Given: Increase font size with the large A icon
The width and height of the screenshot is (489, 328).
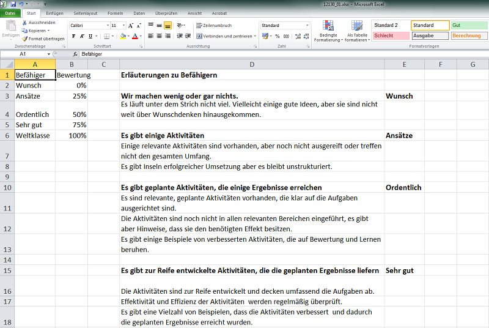Looking at the screenshot, I should pyautogui.click(x=130, y=26).
